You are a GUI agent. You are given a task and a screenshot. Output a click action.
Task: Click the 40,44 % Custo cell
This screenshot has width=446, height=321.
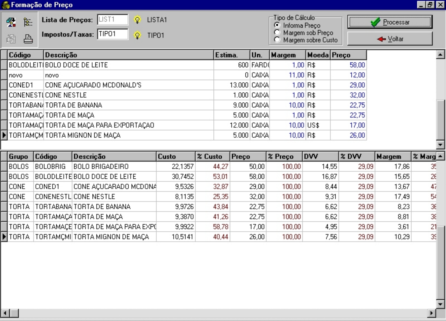point(213,237)
